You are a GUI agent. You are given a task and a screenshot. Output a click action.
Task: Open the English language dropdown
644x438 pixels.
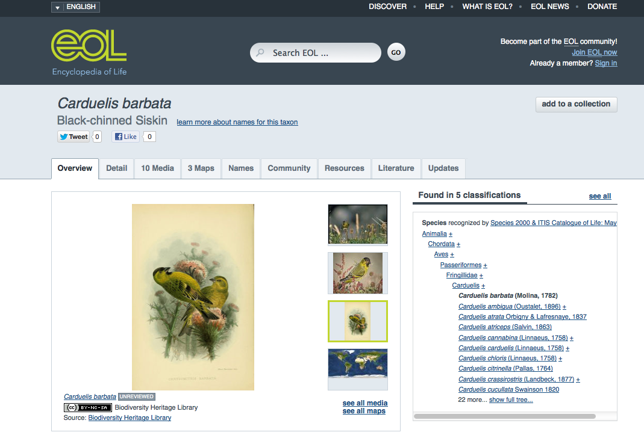(x=75, y=7)
